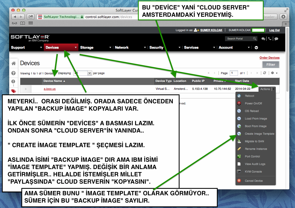This screenshot has height=208, width=295.
Task: Enter full screen with the window arrows
Action: [286, 10]
